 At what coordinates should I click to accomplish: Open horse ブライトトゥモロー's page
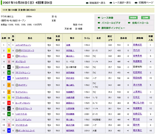23,98
